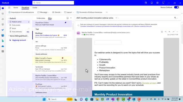Viewport: 183px width, 102px height.
Task: Click the MC sender avatar
Action: [x=78, y=33]
